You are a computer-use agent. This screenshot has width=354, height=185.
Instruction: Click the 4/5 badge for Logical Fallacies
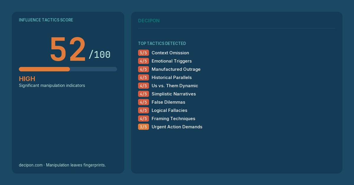tap(143, 110)
